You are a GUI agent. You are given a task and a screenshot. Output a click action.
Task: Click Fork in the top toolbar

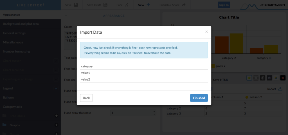point(119,5)
